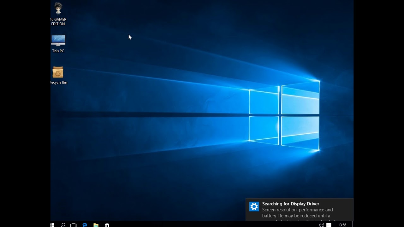Click the settings gear icon in the notification
Image resolution: width=404 pixels, height=227 pixels.
point(254,207)
